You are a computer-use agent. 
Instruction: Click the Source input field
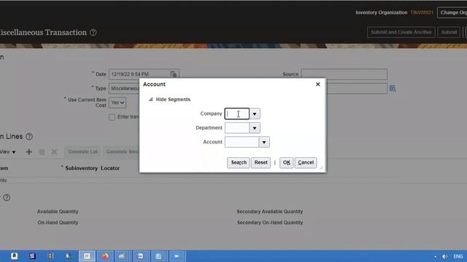[344, 74]
